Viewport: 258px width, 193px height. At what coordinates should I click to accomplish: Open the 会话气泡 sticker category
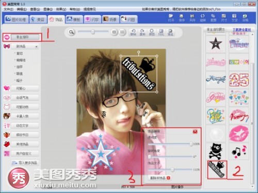pyautogui.click(x=25, y=98)
